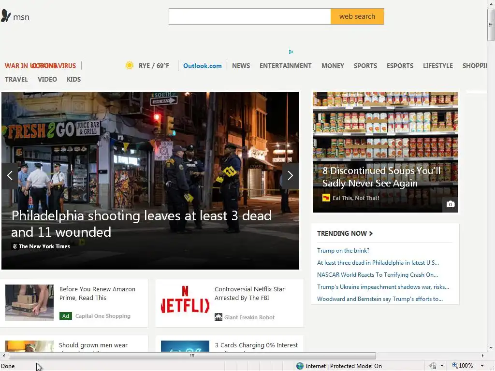495x371 pixels.
Task: Click the Giant Freakin Robot source icon
Action: coord(218,317)
